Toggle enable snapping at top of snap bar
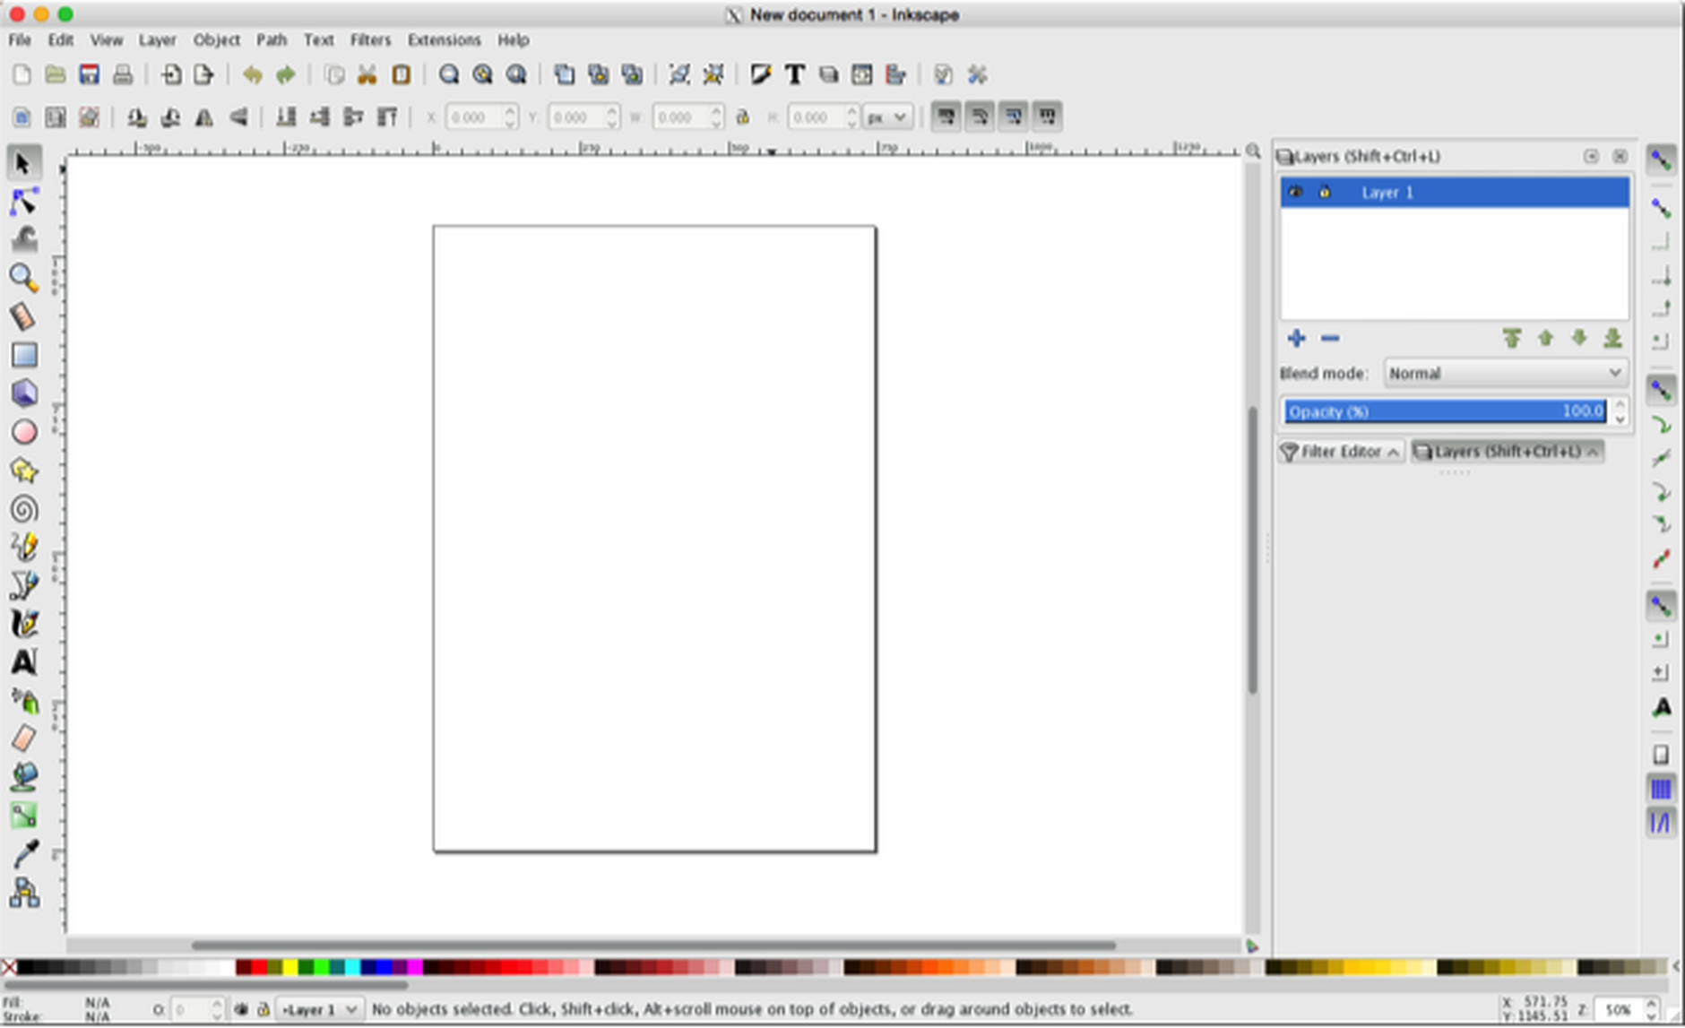 point(1661,160)
